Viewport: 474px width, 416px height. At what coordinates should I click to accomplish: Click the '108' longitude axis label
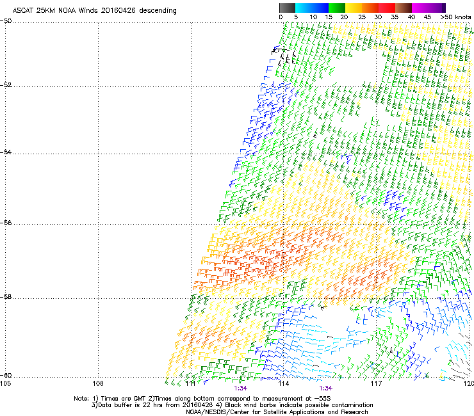[98, 383]
